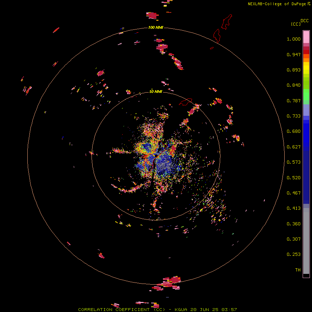Image resolution: width=312 pixels, height=312 pixels.
Task: Click the 1.000 scale value
Action: click(x=294, y=39)
